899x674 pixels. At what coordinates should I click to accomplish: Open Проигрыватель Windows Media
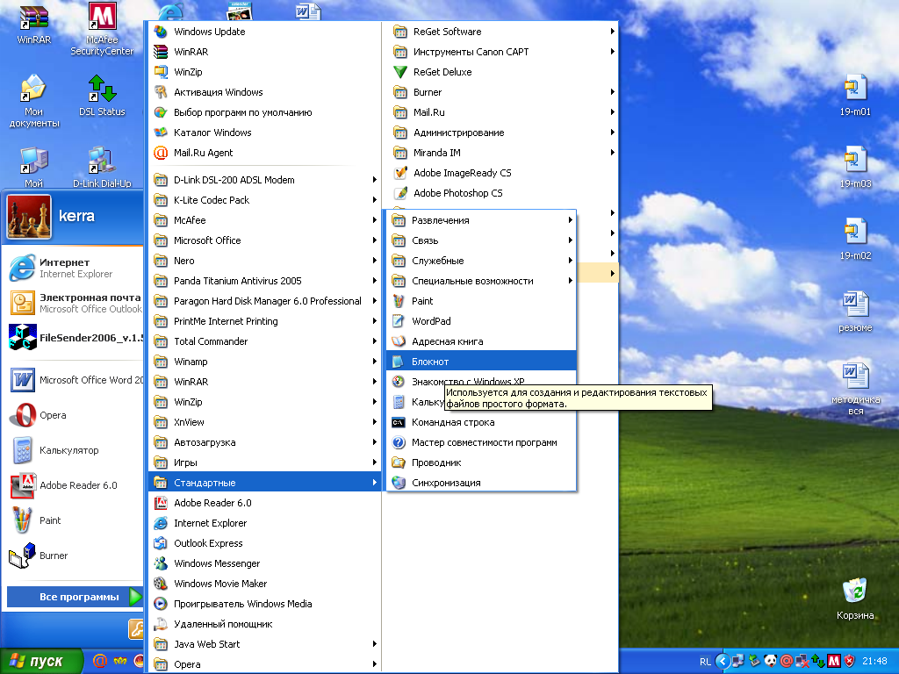pyautogui.click(x=264, y=604)
